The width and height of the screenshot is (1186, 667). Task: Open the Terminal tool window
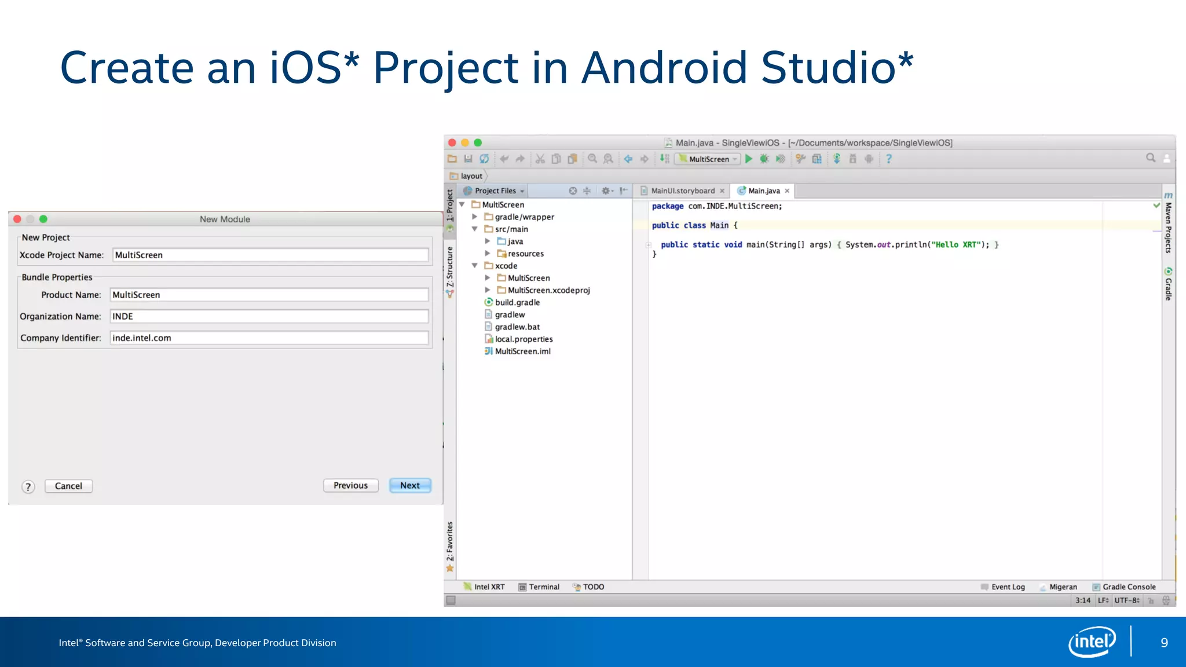(539, 587)
